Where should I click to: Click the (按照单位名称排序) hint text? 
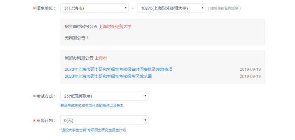tap(224, 8)
